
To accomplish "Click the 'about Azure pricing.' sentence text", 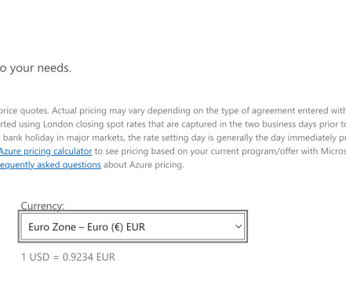I will tap(144, 165).
